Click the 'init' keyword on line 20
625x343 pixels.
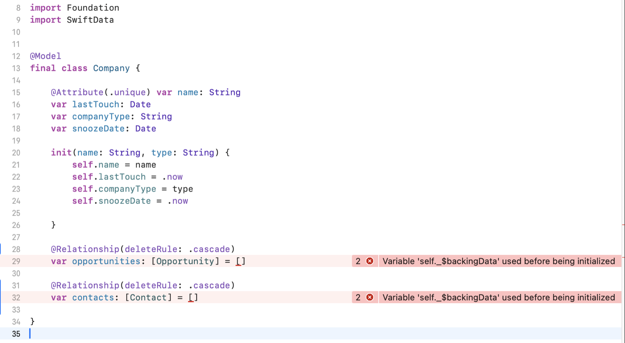point(61,153)
